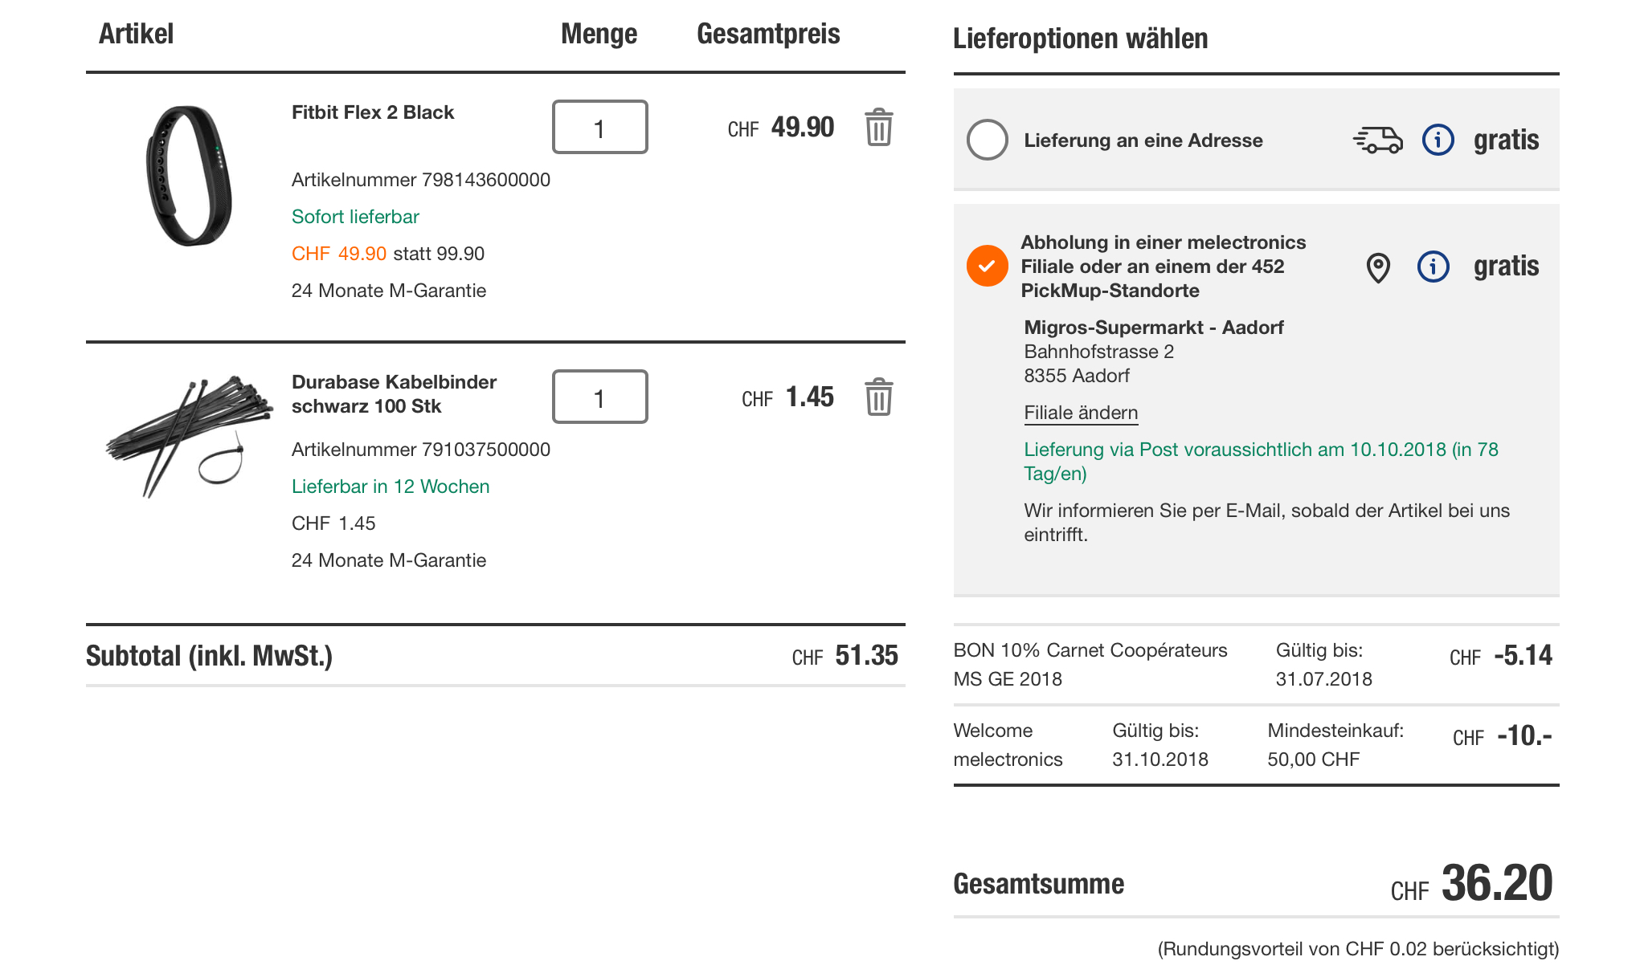1636x965 pixels.
Task: Edit quantity field for Durabase Kabelbinder
Action: [599, 397]
